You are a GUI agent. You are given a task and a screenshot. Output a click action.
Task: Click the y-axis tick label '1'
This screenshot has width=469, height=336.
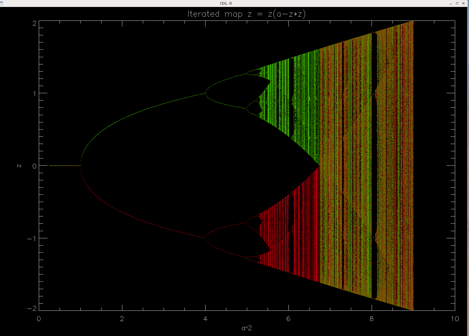coord(34,94)
